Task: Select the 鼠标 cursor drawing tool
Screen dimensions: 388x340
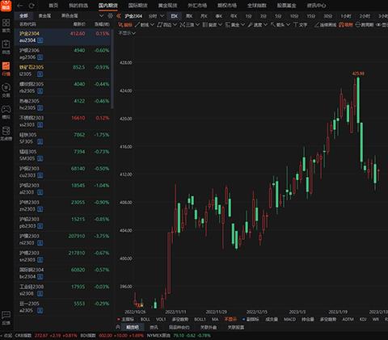Action: [x=125, y=25]
